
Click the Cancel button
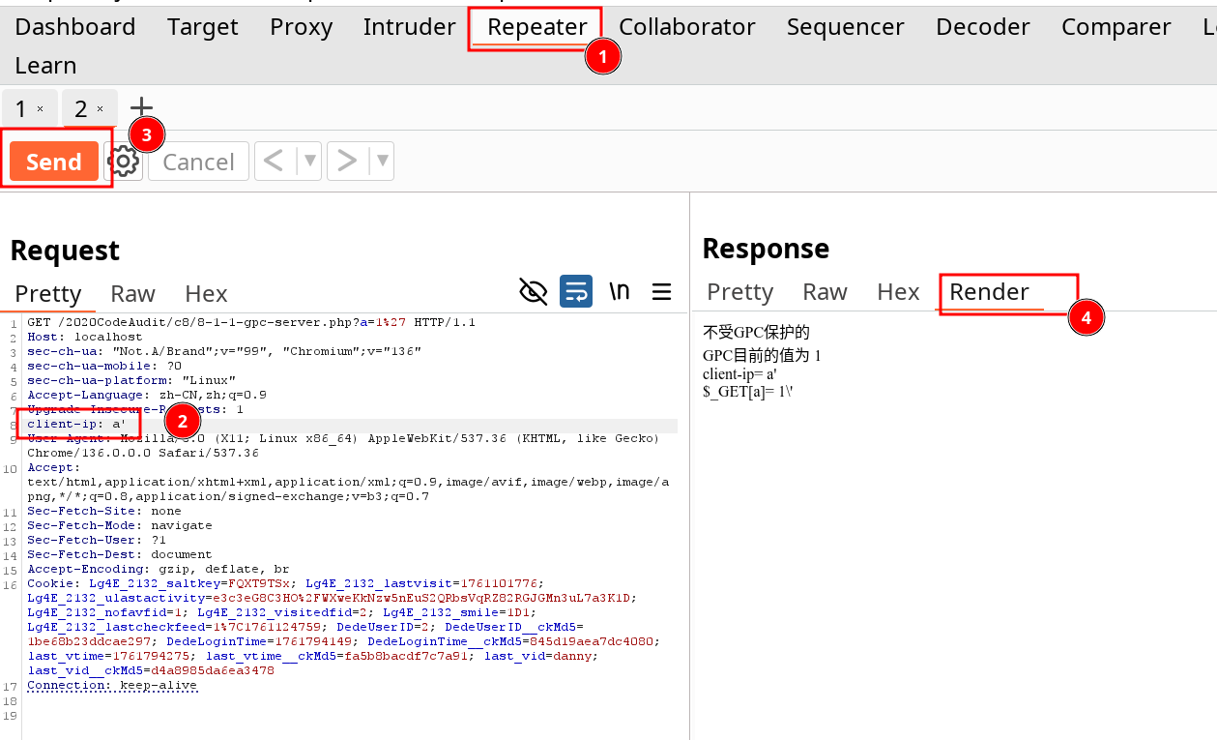click(x=198, y=162)
